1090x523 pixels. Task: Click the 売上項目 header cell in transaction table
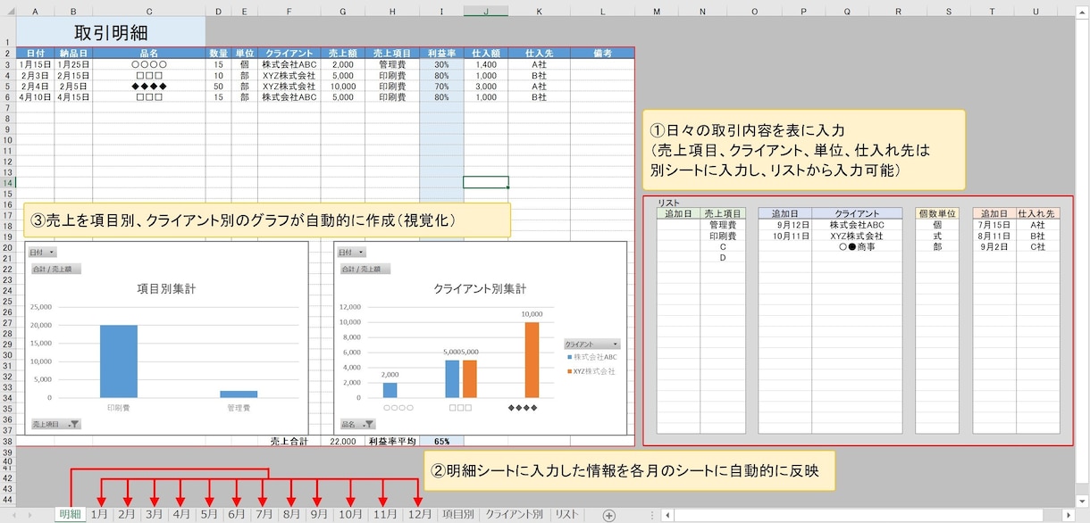click(391, 54)
